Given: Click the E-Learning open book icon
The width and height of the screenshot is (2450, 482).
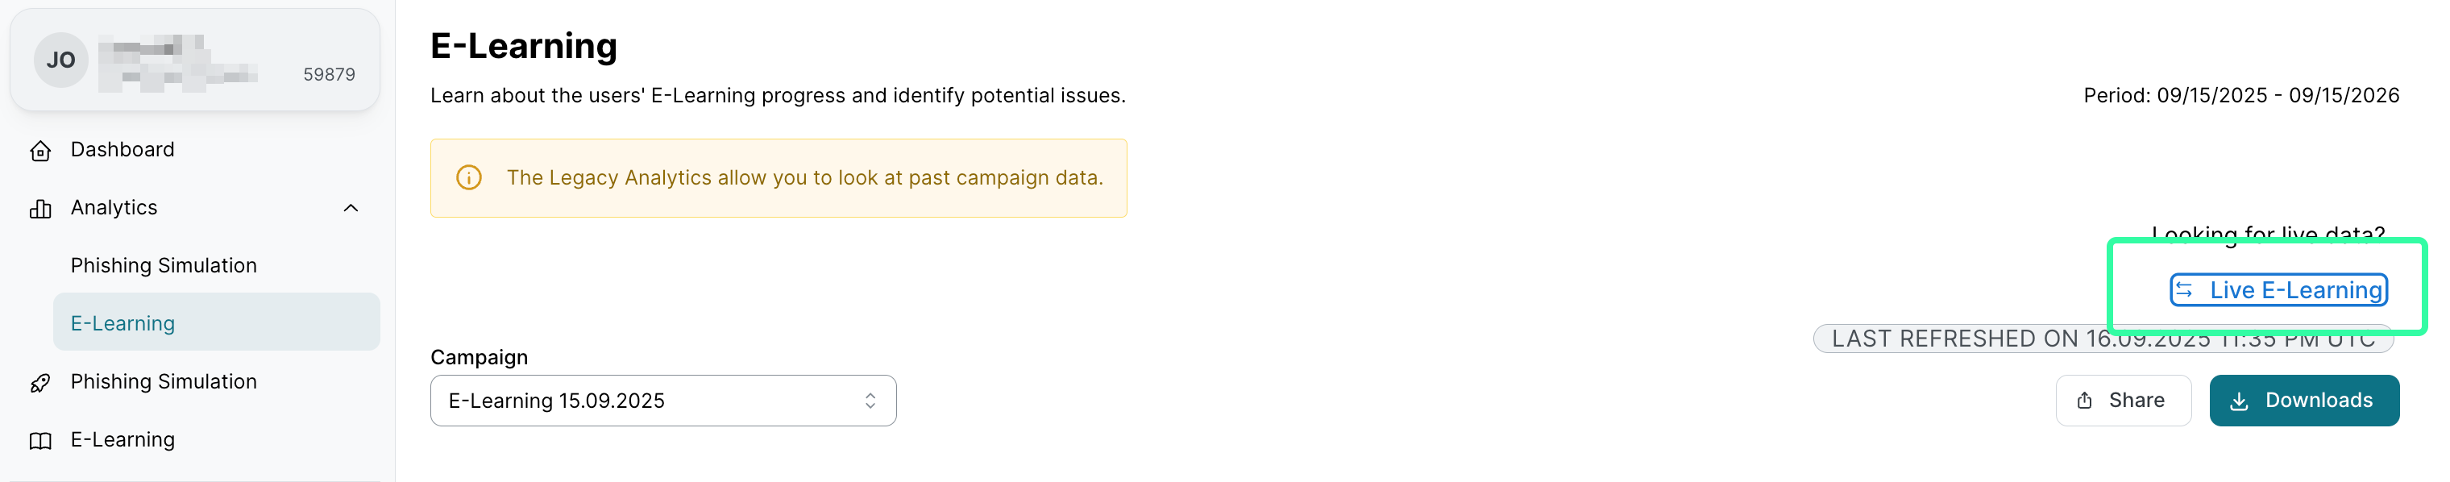Looking at the screenshot, I should (x=40, y=441).
